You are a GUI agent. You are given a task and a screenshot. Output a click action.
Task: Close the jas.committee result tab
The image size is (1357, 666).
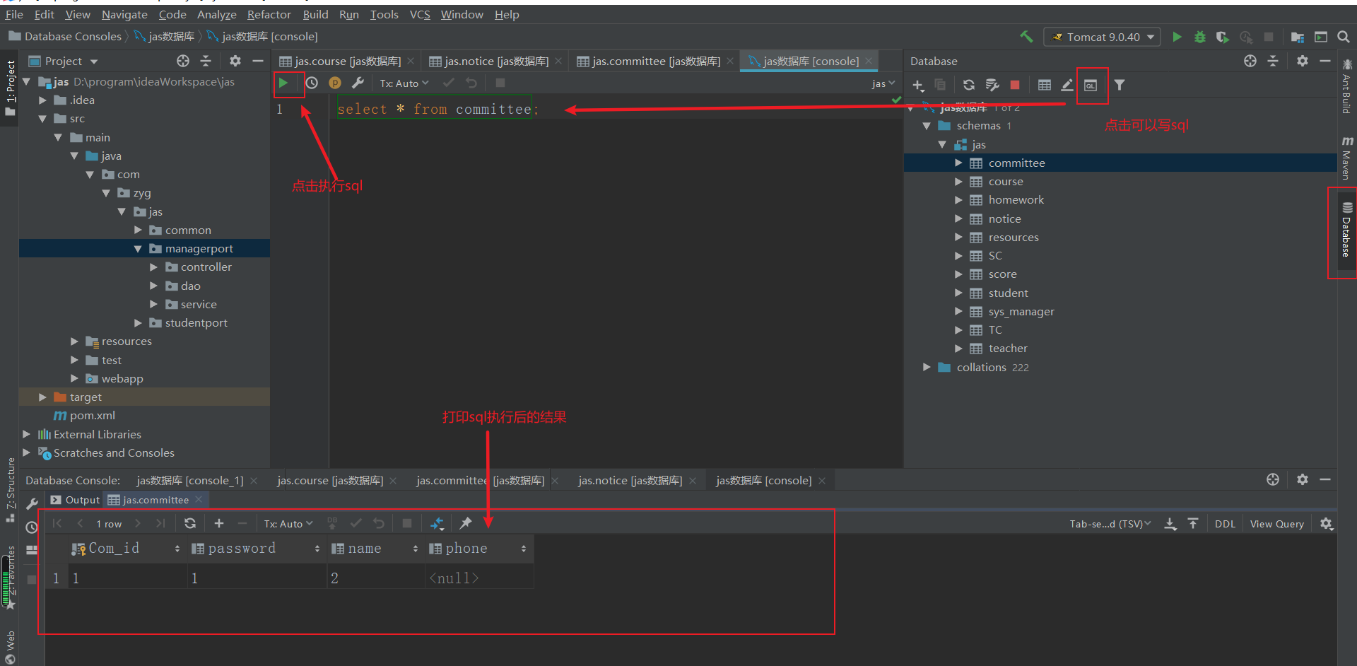[x=199, y=500]
